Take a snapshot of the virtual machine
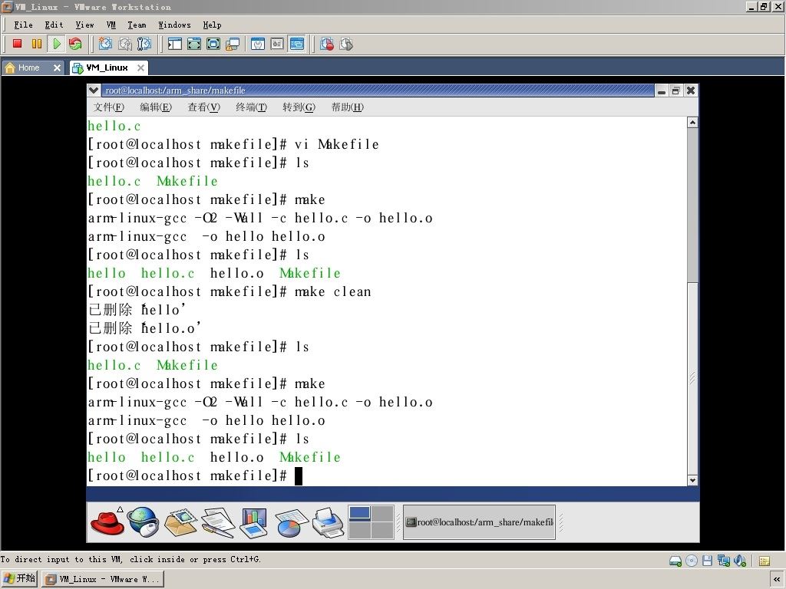 104,44
